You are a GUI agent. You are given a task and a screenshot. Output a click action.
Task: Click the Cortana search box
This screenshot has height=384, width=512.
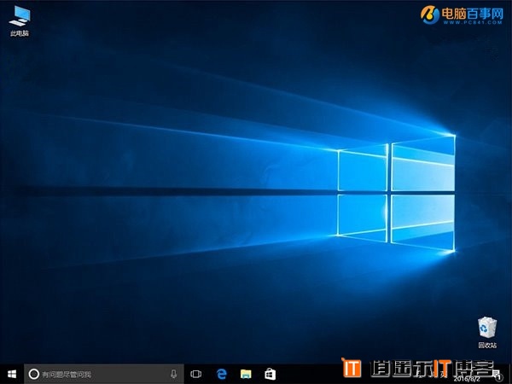point(104,374)
